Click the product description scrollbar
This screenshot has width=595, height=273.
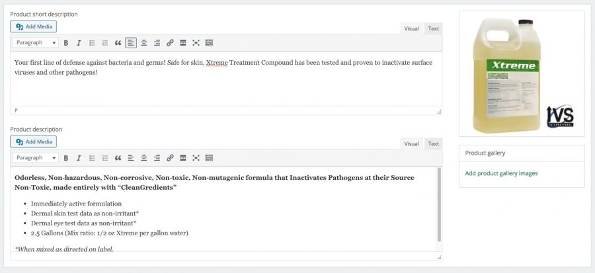tap(439, 205)
